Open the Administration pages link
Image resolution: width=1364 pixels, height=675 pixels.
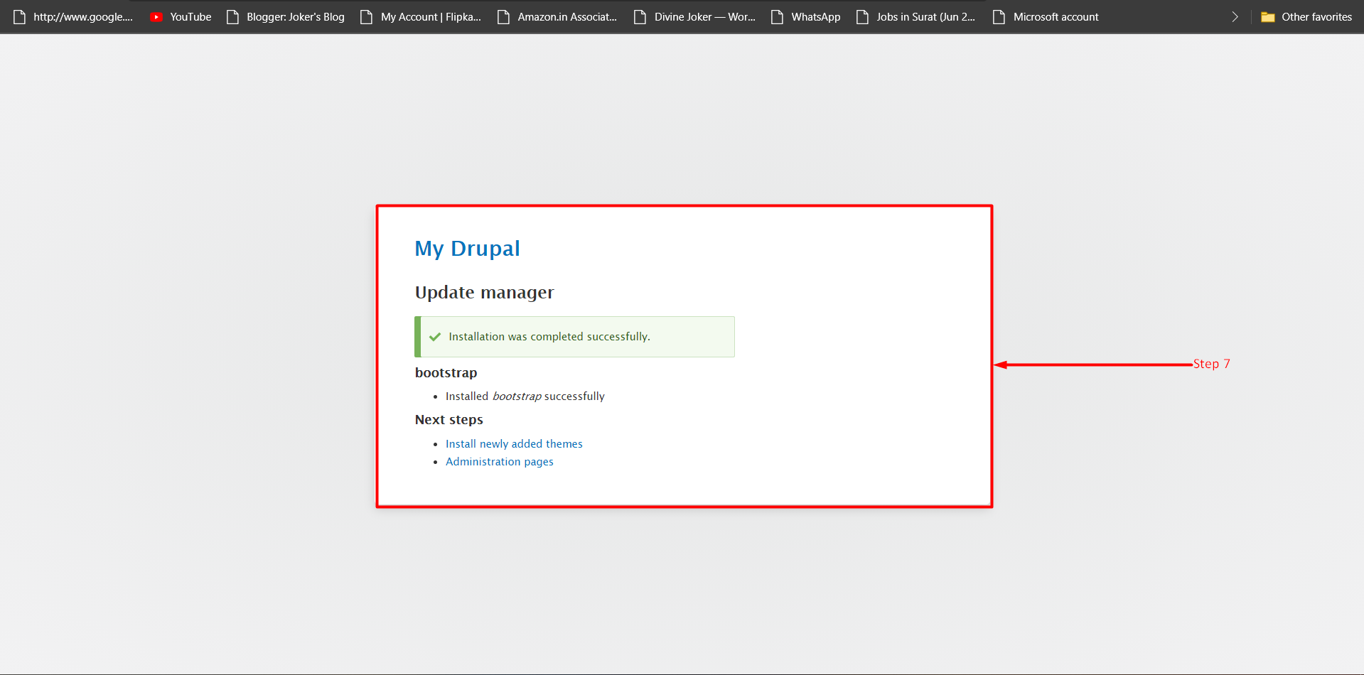click(x=499, y=462)
